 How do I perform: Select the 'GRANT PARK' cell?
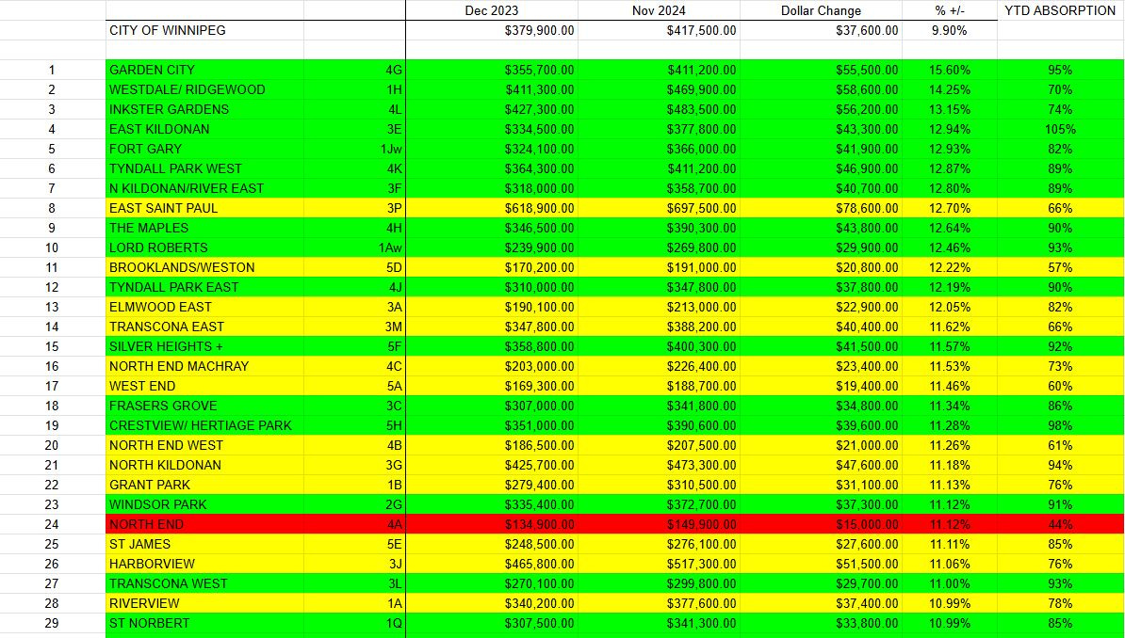click(204, 485)
